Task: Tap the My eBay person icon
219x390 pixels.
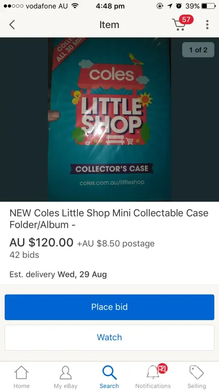Action: coord(65,372)
